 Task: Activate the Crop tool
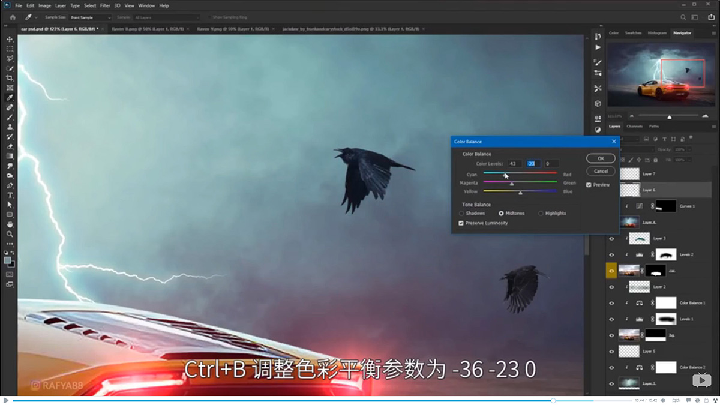(9, 76)
